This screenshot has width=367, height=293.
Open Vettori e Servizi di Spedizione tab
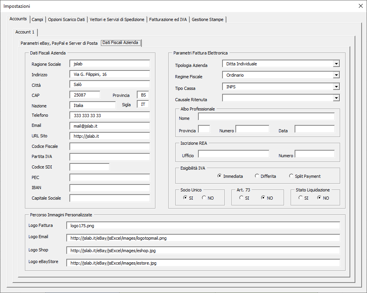(x=117, y=19)
